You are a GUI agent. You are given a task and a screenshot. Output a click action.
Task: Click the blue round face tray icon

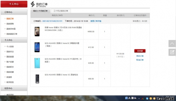coord(147,99)
